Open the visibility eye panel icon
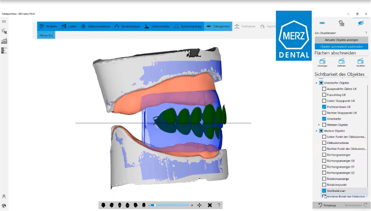 [x=360, y=22]
